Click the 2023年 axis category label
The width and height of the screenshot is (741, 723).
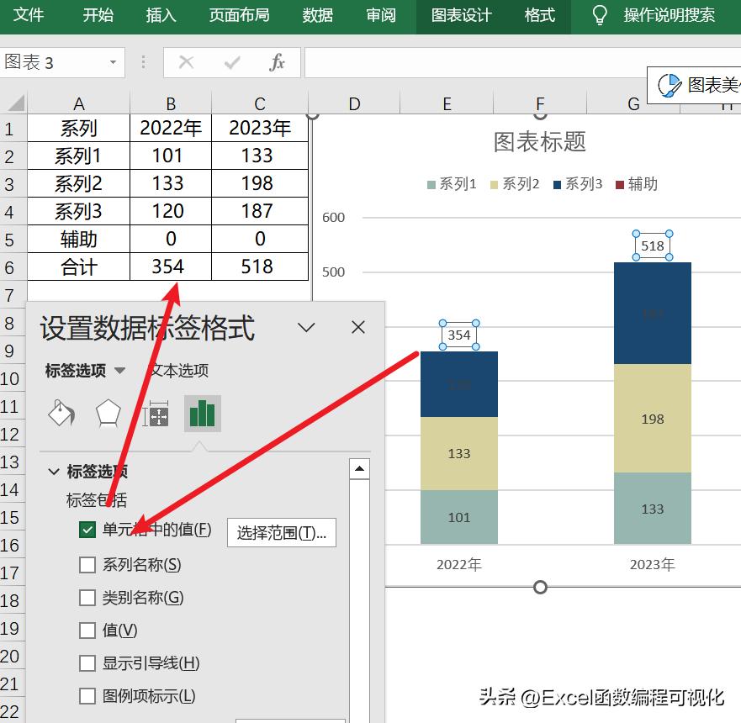coord(652,564)
